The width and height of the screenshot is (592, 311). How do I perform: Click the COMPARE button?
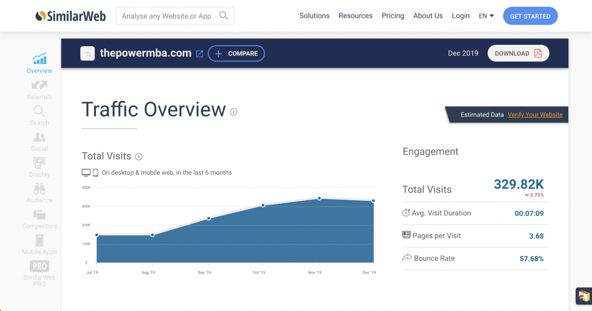point(236,54)
